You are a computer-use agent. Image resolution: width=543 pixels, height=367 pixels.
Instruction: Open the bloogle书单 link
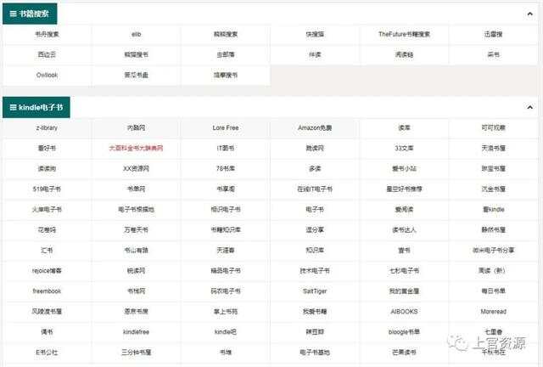404,332
